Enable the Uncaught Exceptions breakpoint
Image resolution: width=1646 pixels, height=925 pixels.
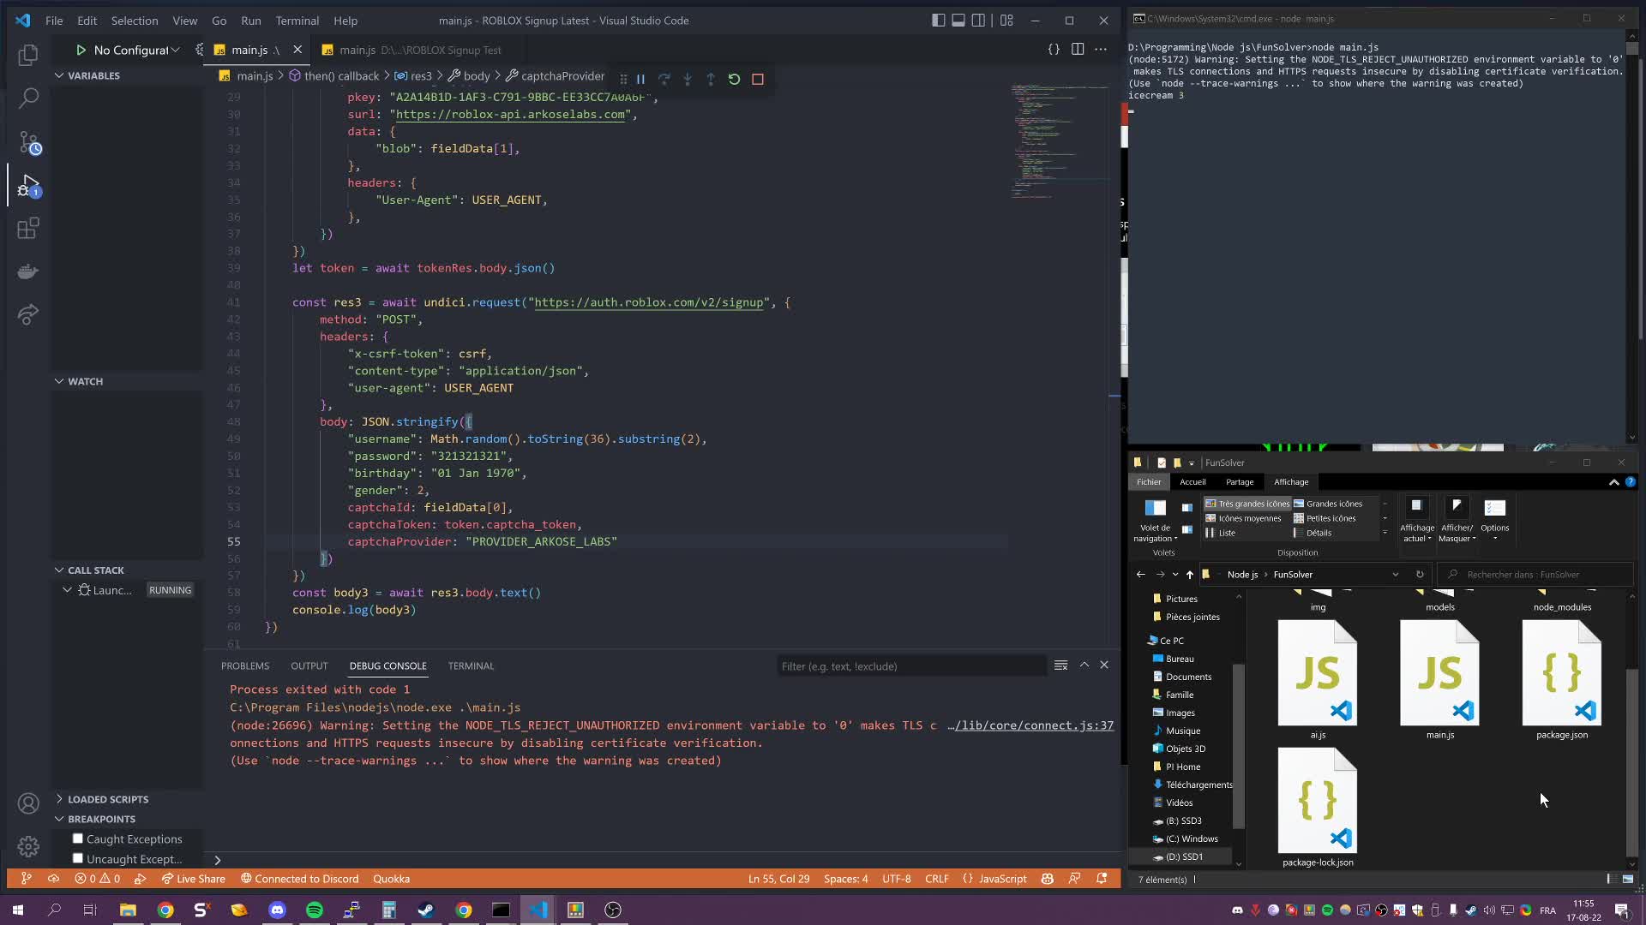click(77, 858)
